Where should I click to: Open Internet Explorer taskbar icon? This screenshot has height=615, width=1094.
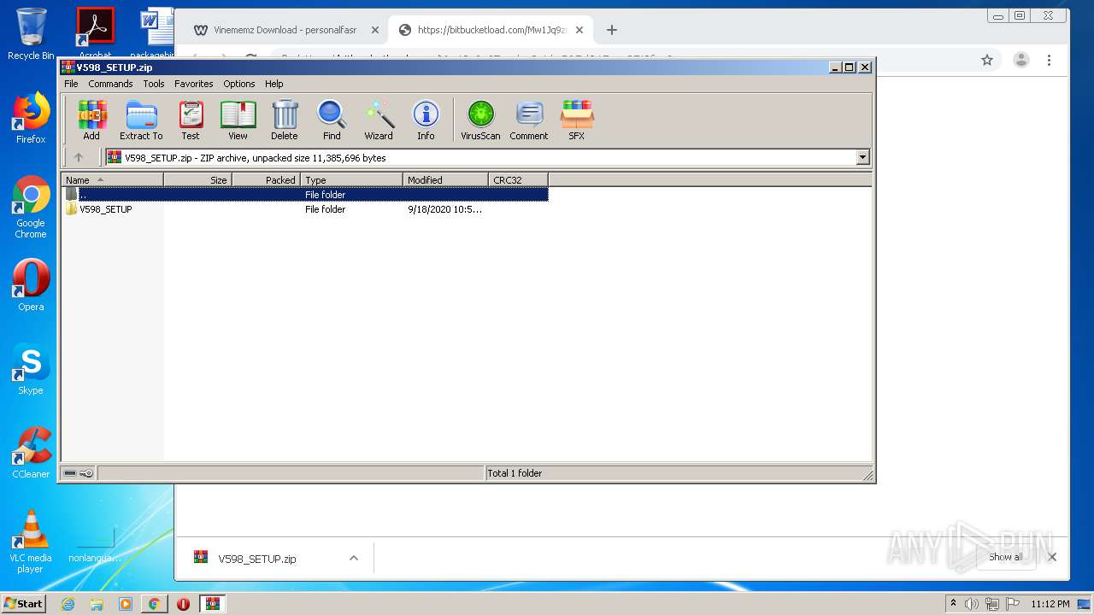pos(68,604)
